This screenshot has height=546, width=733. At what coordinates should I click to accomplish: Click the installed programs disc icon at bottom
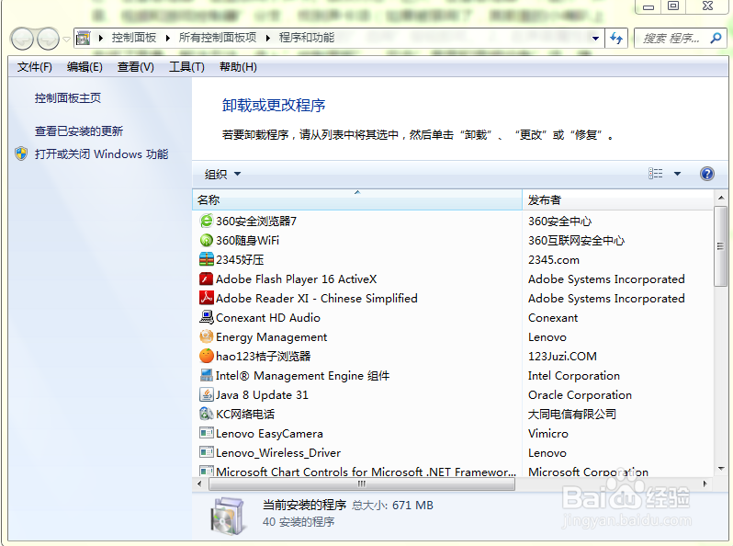pyautogui.click(x=228, y=516)
